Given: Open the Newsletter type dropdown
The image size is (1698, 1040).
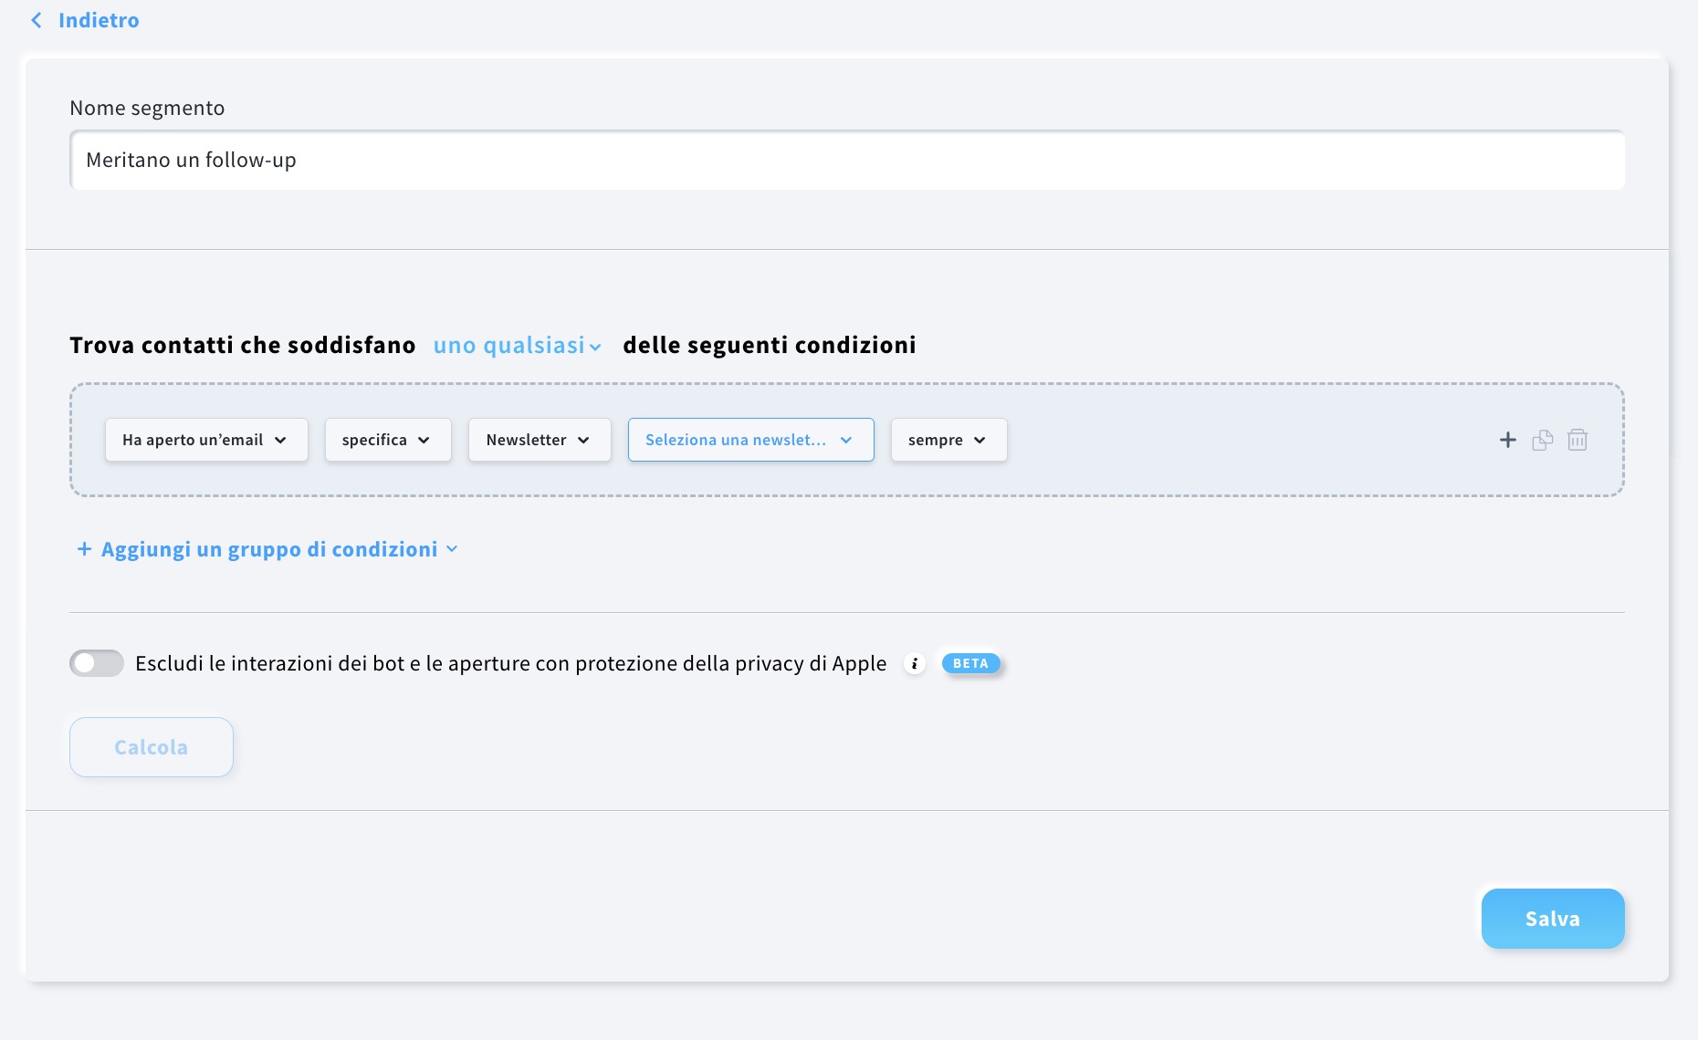Looking at the screenshot, I should (x=539, y=440).
